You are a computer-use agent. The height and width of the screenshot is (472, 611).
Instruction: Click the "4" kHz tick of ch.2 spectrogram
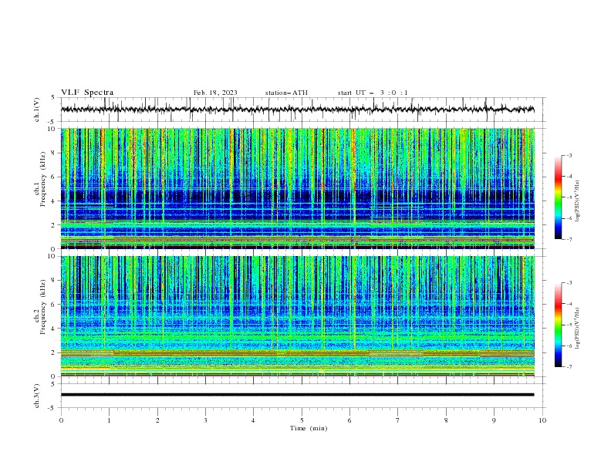[55, 329]
